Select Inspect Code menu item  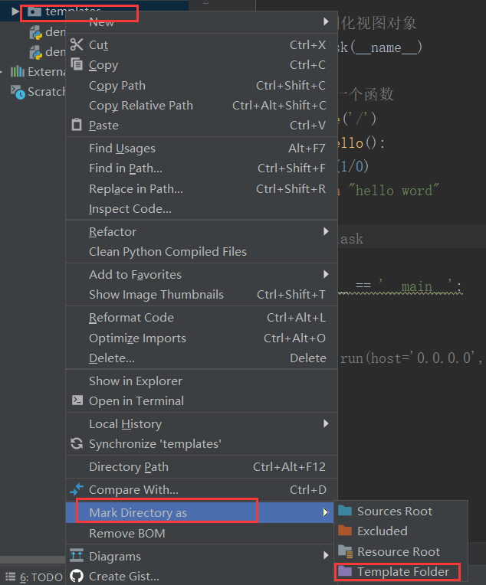(x=202, y=208)
